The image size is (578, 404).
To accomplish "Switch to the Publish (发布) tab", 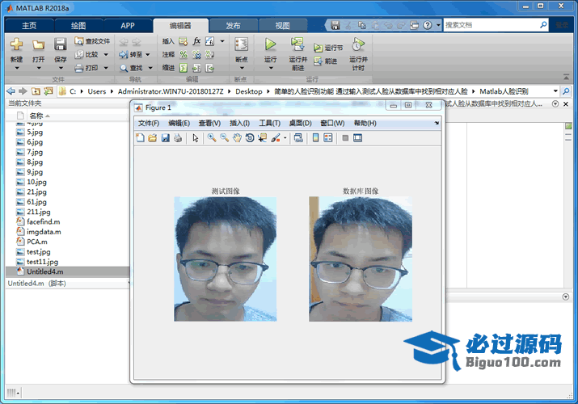I will 233,25.
